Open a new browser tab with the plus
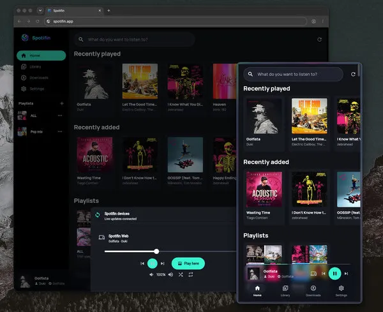Viewport: 383px width, 312px height. click(109, 10)
